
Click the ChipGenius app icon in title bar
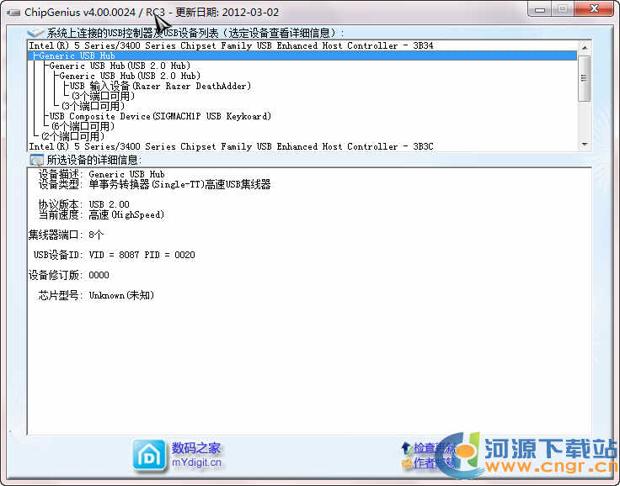tap(13, 13)
